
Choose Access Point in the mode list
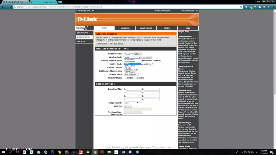[x=133, y=60]
